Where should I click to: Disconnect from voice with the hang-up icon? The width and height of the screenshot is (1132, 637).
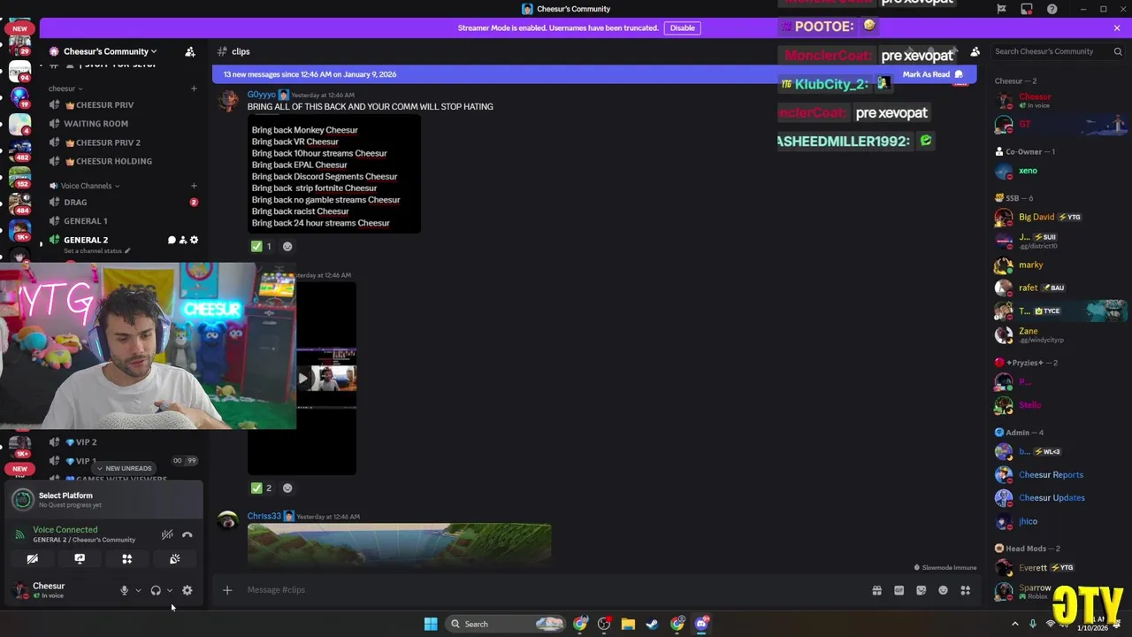pos(187,534)
